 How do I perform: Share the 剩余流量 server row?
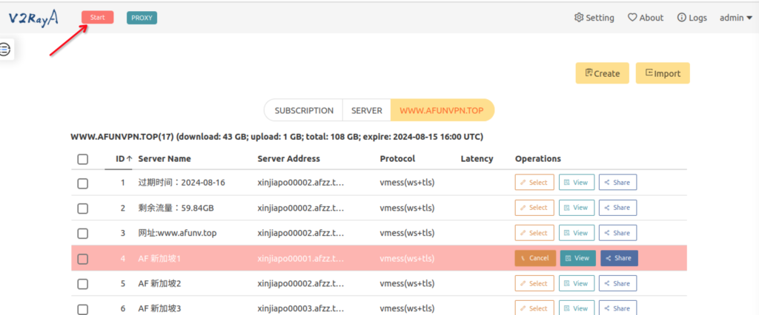coord(617,208)
